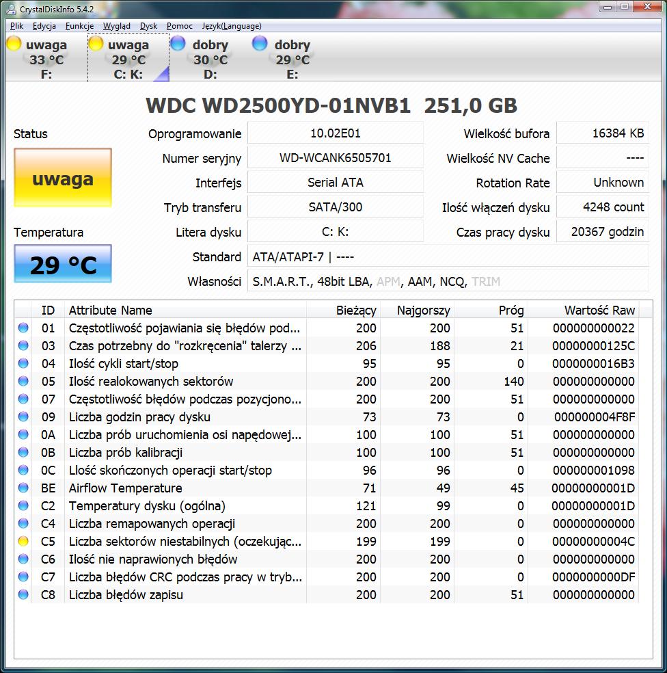
Task: Click the serial number field WD-WCANK6505701
Action: [336, 157]
